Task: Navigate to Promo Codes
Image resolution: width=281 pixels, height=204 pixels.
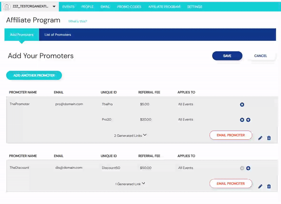Action: click(129, 7)
